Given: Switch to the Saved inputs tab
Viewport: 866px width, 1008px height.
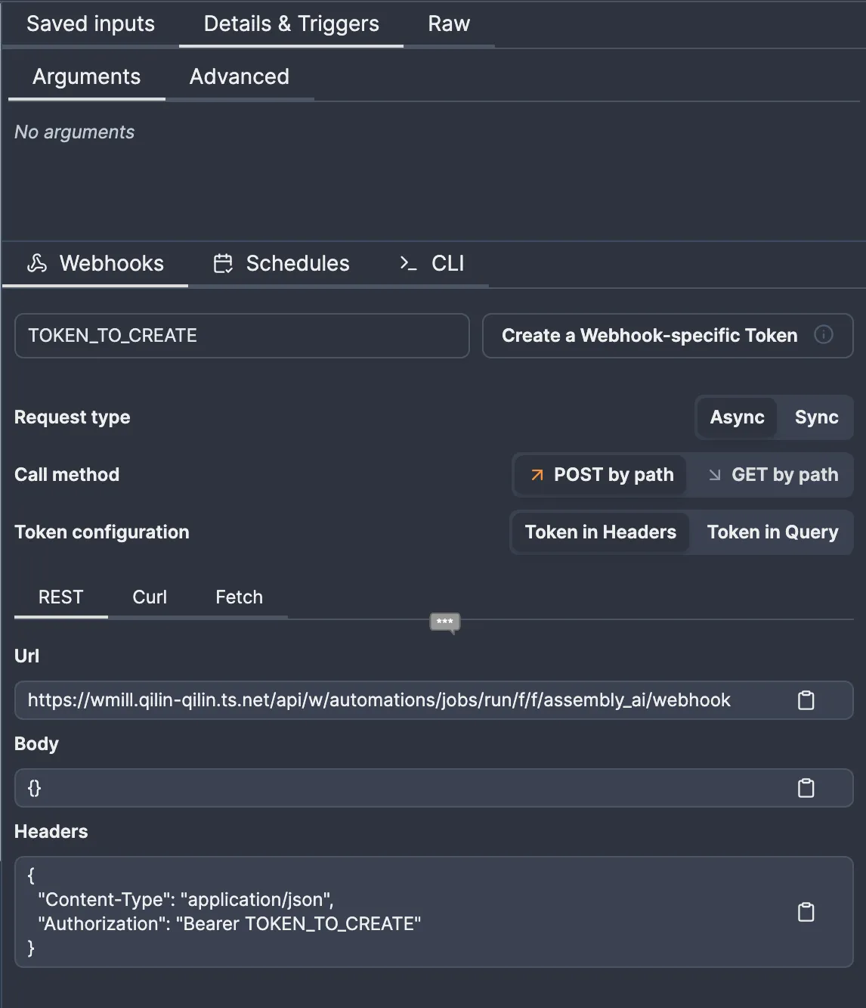Looking at the screenshot, I should [91, 24].
